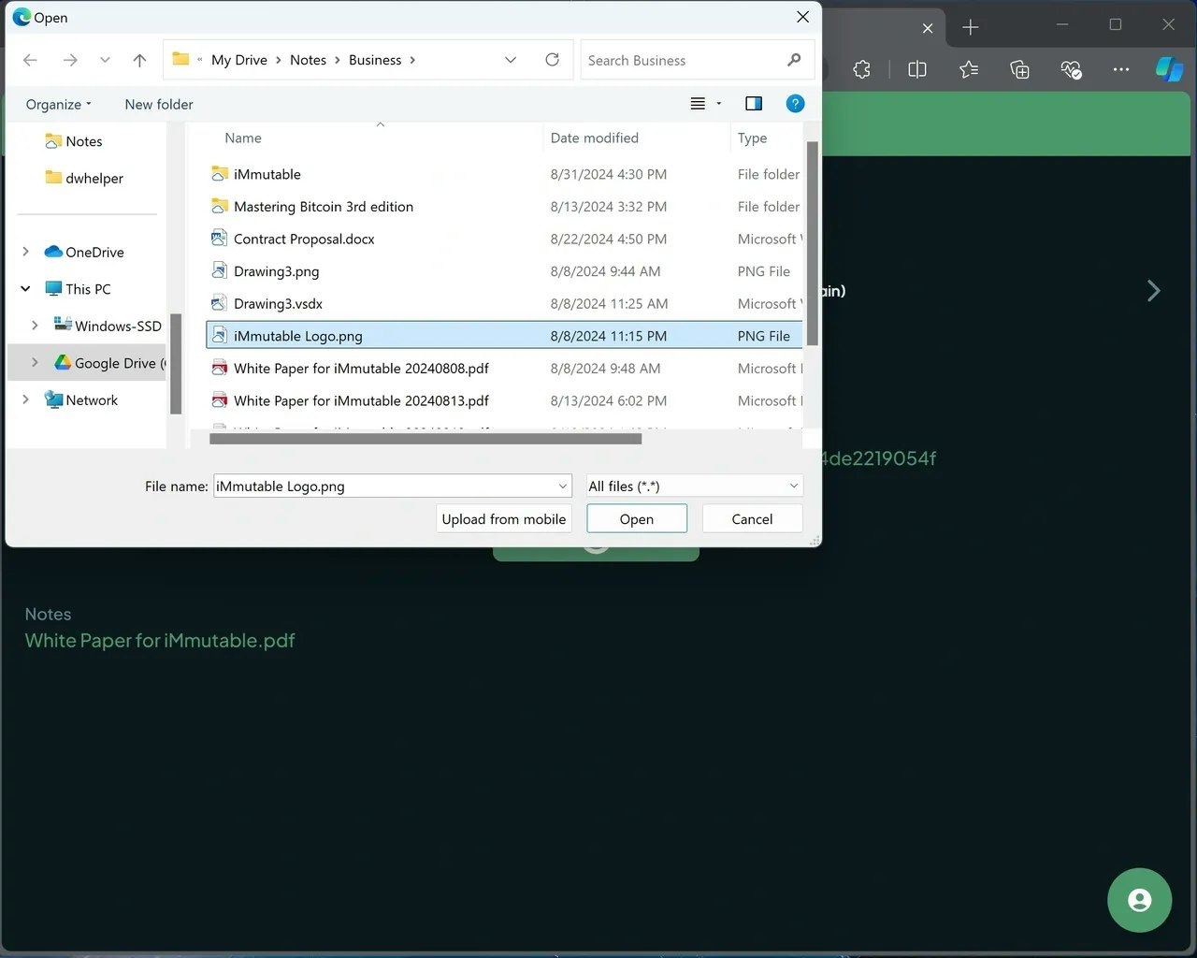This screenshot has height=958, width=1197.
Task: Close the Open dialog window
Action: click(802, 17)
